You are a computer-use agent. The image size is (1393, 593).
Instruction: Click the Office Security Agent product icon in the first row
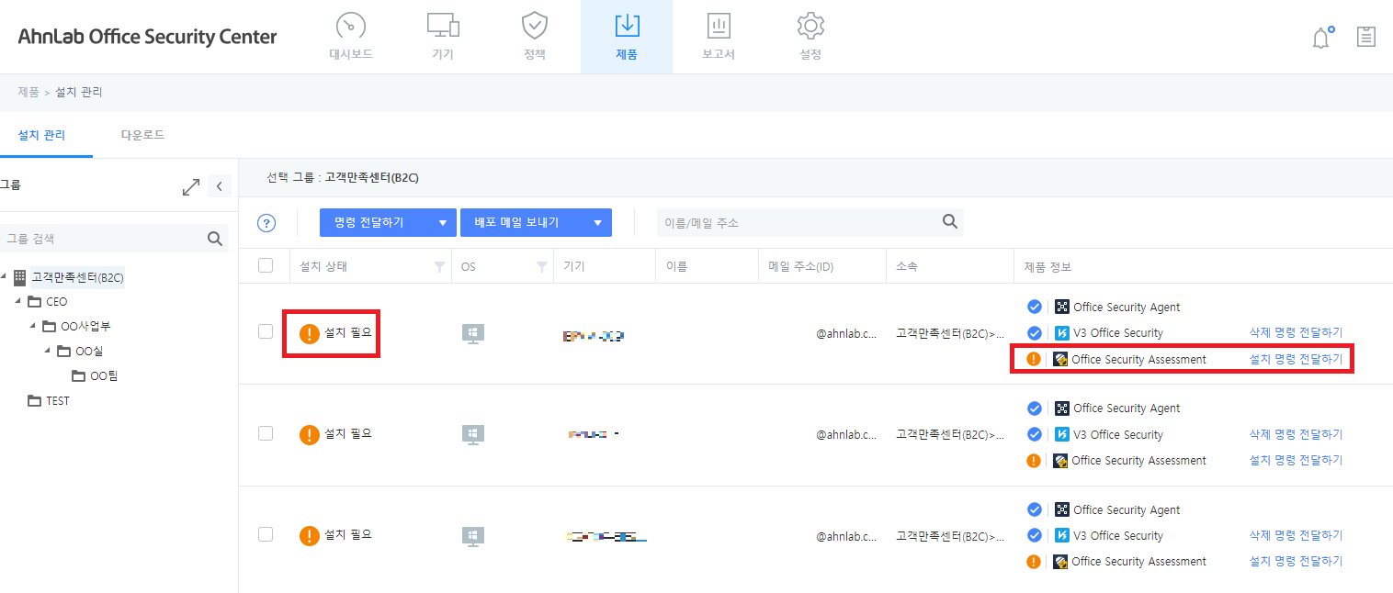tap(1062, 307)
